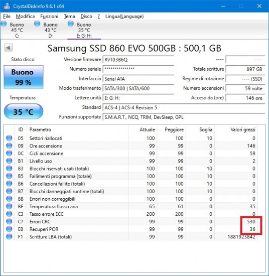Click the Versione firmware field RVT03B6Q
The width and height of the screenshot is (269, 276).
pos(139,60)
